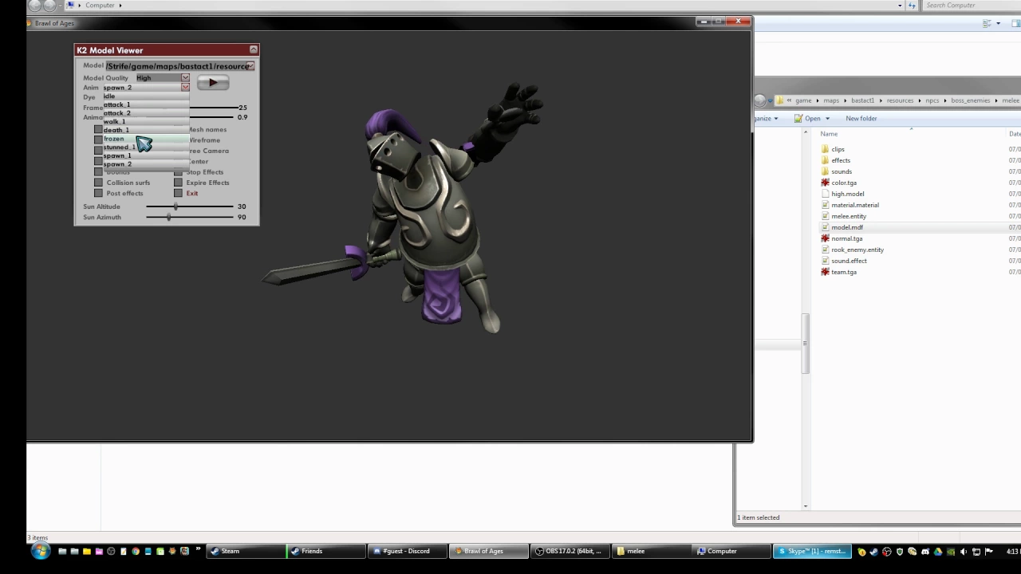Go to boss_enemies in breadcrumb path
Viewport: 1021px width, 574px height.
tap(970, 100)
